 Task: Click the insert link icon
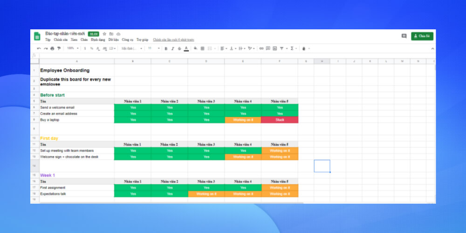[x=261, y=48]
